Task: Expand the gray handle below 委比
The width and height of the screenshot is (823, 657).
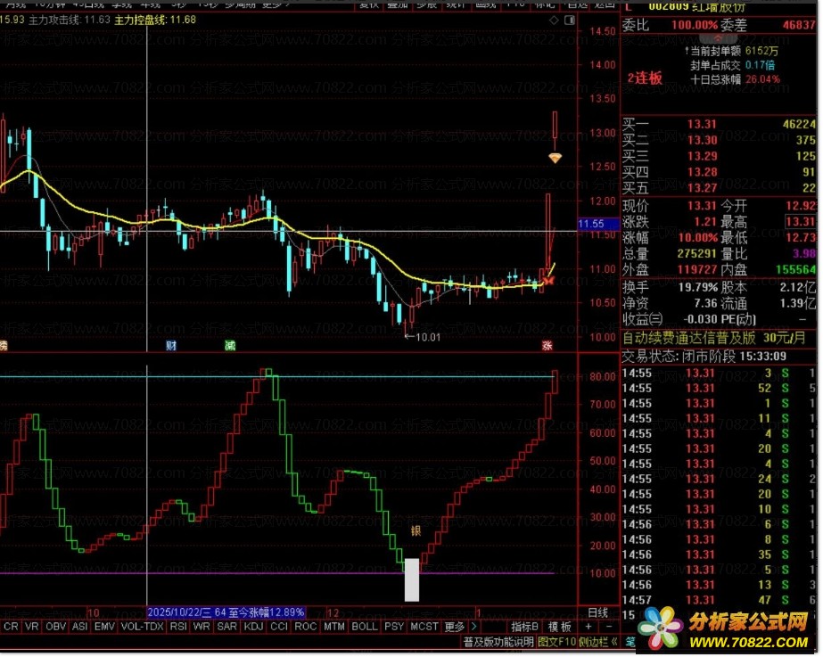Action: (718, 38)
